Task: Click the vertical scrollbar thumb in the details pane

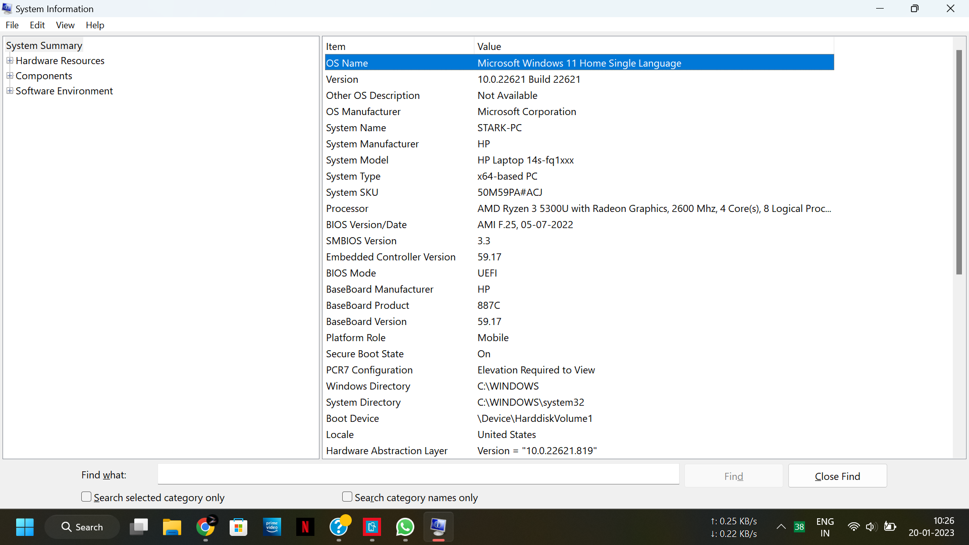Action: [959, 161]
